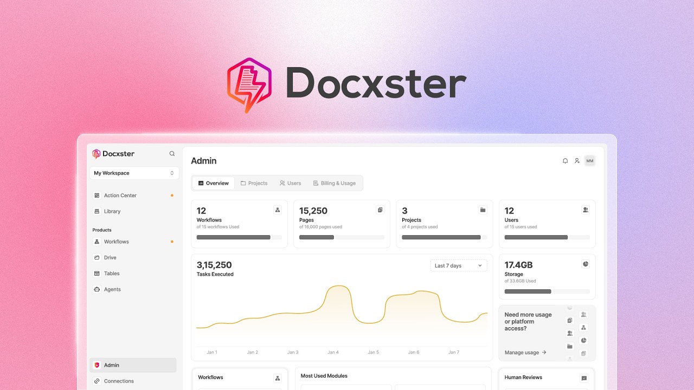Click the Jan 1 label on chart axis
The image size is (694, 390).
tap(212, 352)
